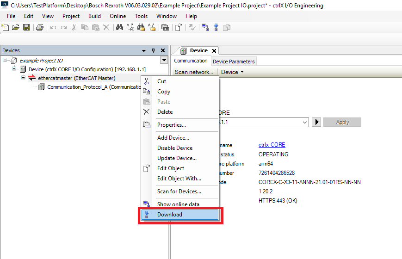Expand the IP address combo box
This screenshot has height=259, width=402.
click(x=304, y=122)
